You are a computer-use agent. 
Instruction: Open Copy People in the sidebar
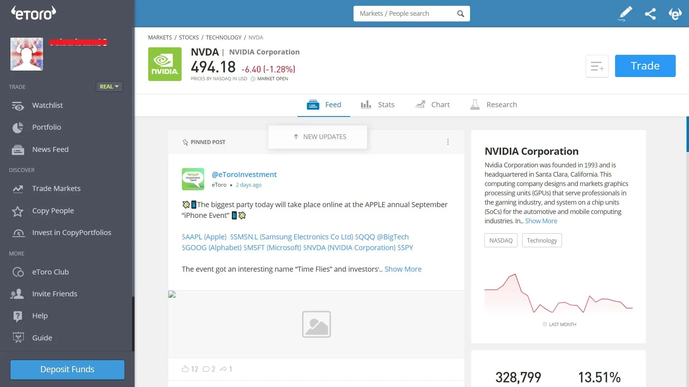point(53,211)
